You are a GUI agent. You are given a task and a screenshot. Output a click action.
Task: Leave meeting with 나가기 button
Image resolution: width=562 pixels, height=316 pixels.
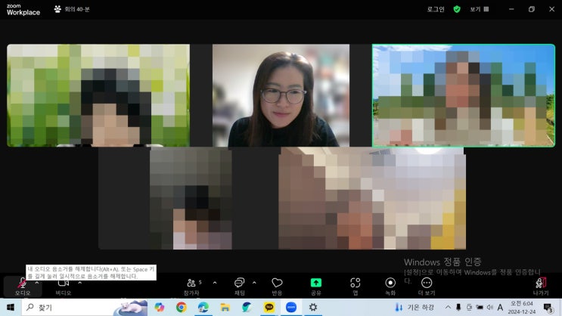[541, 287]
